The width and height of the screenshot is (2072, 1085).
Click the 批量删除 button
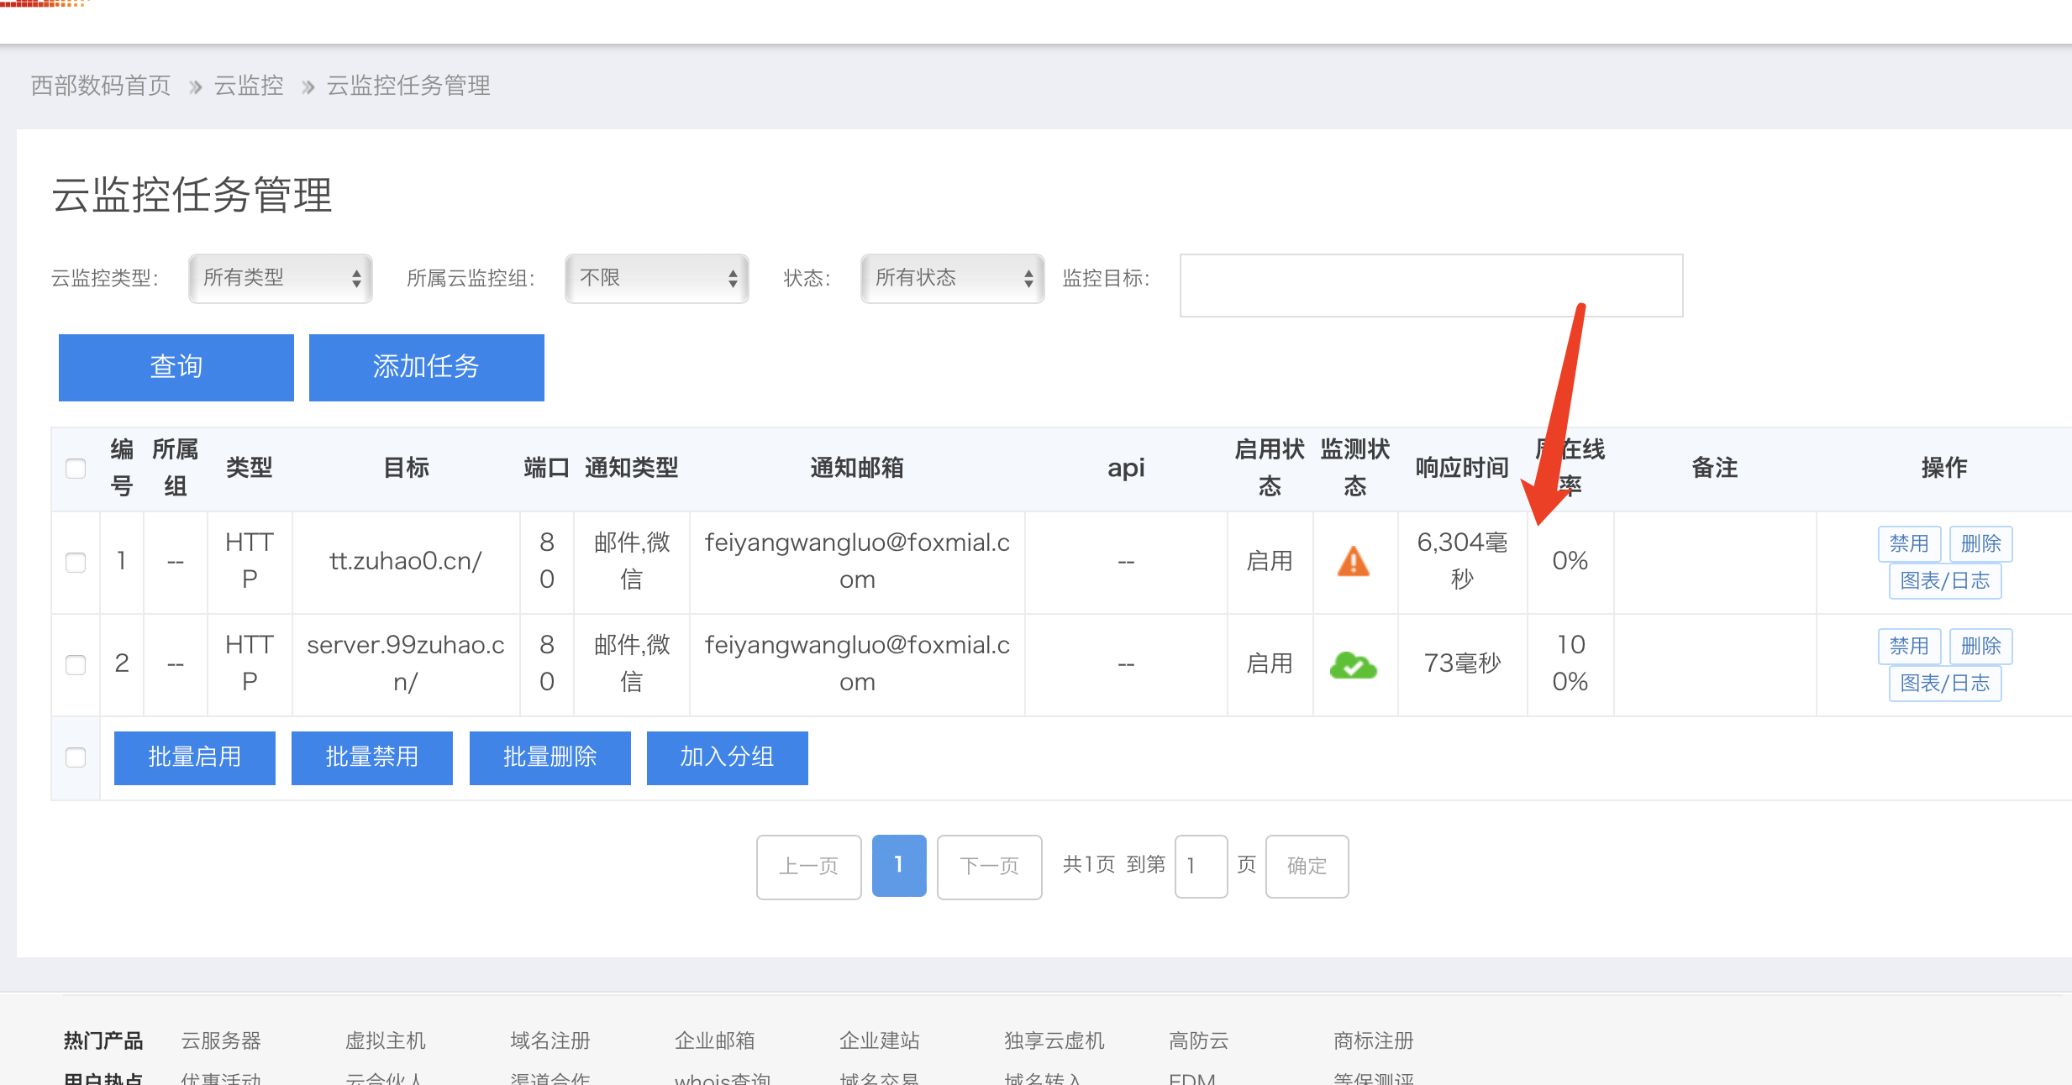(550, 757)
